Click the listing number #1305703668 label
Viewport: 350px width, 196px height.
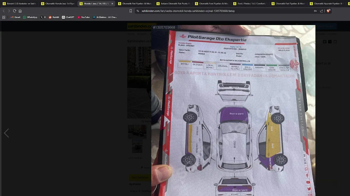click(x=164, y=27)
